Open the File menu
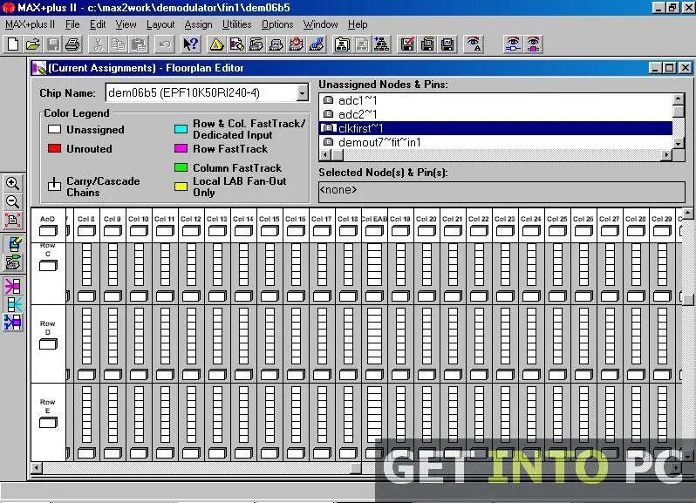 tap(72, 24)
